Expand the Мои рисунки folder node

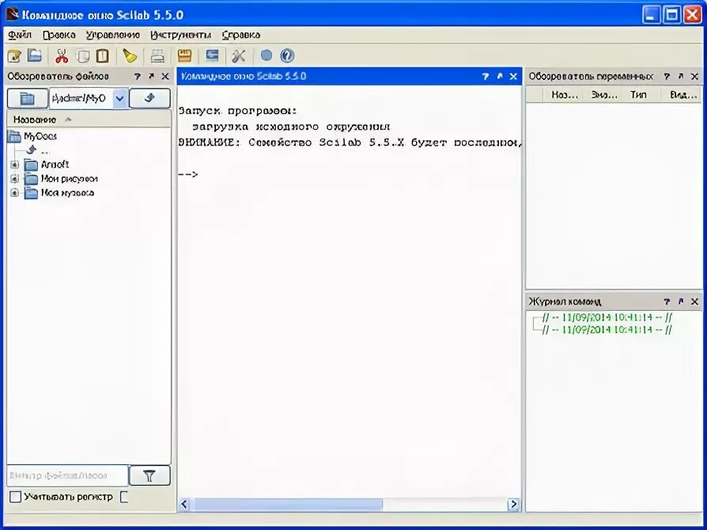pyautogui.click(x=14, y=179)
